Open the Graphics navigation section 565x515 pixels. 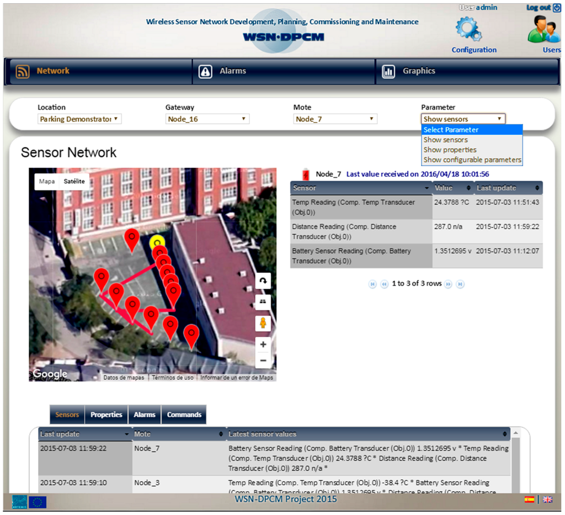(418, 71)
